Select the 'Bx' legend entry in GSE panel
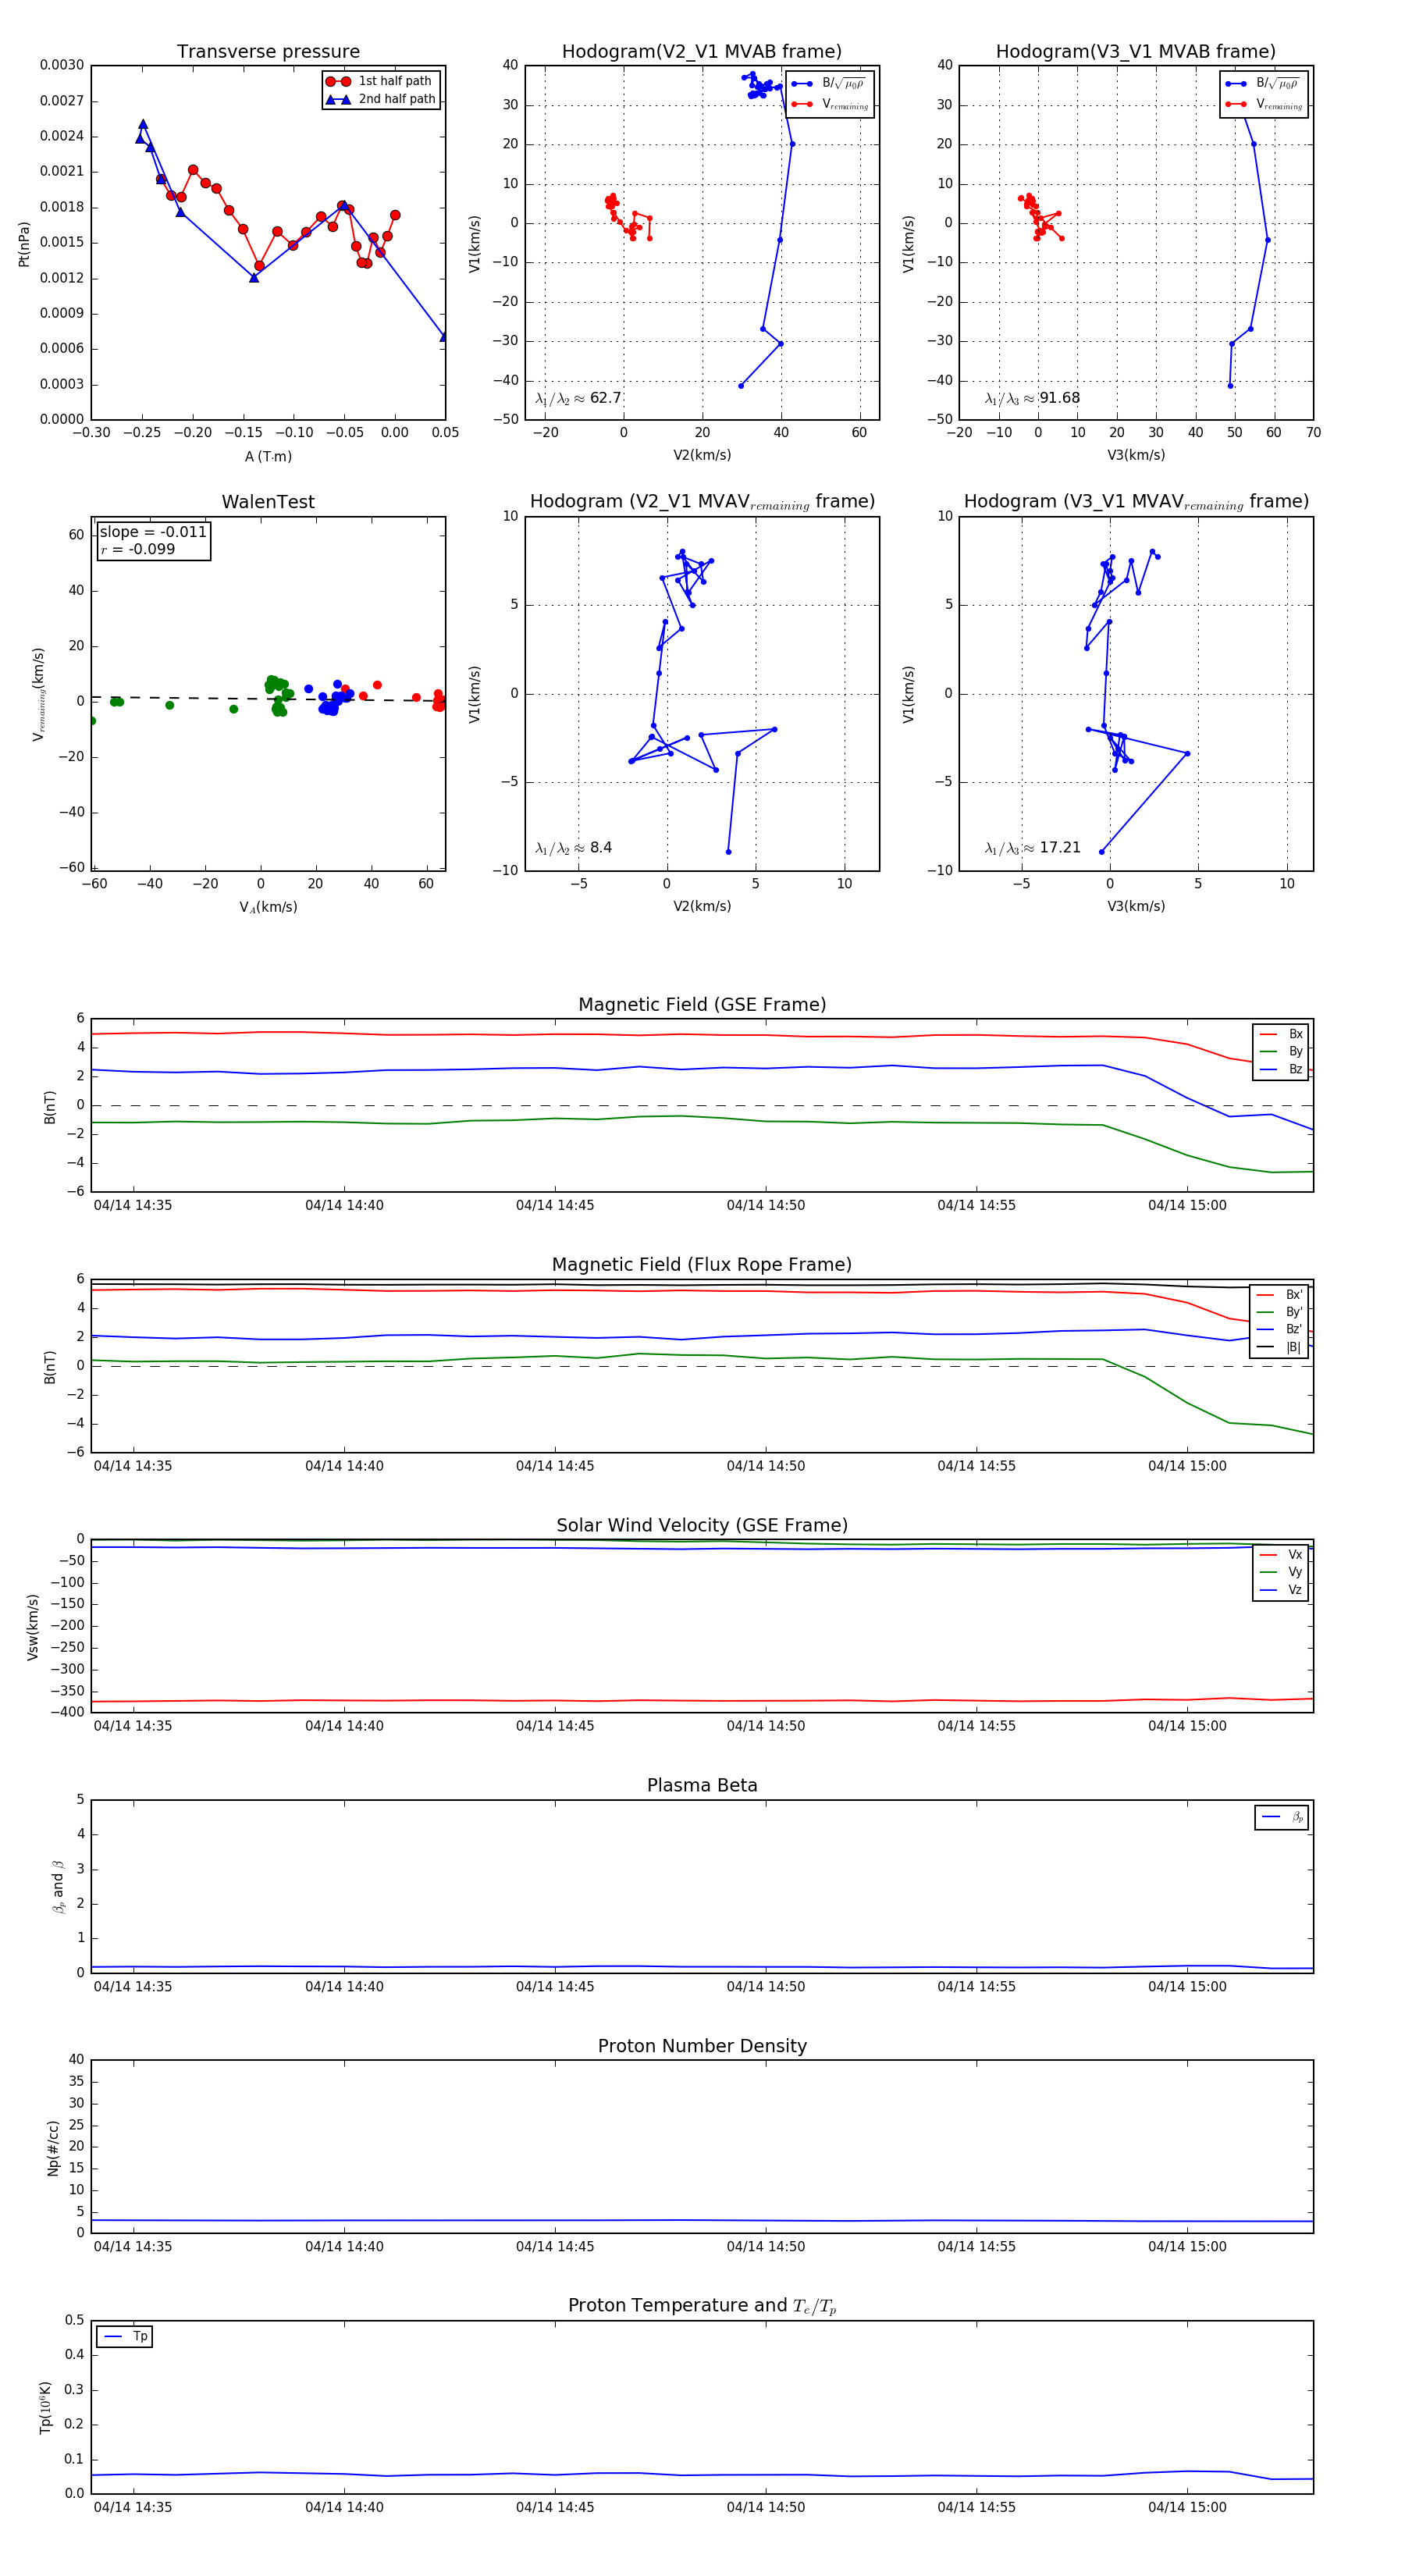1405x2576 pixels. pos(1281,1034)
